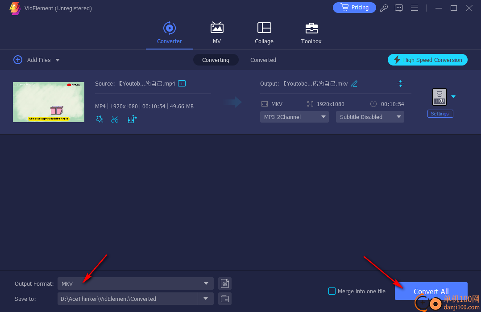Click output resolution 1920x1080 text

(330, 104)
